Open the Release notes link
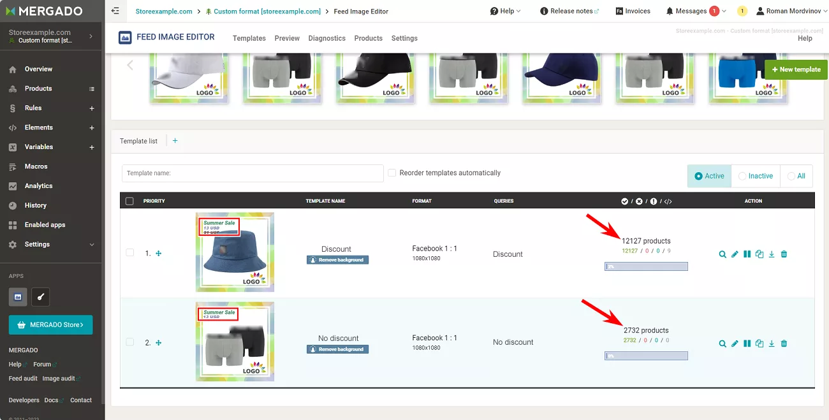The width and height of the screenshot is (829, 420). coord(569,11)
